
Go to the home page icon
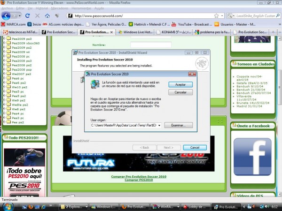click(47, 16)
